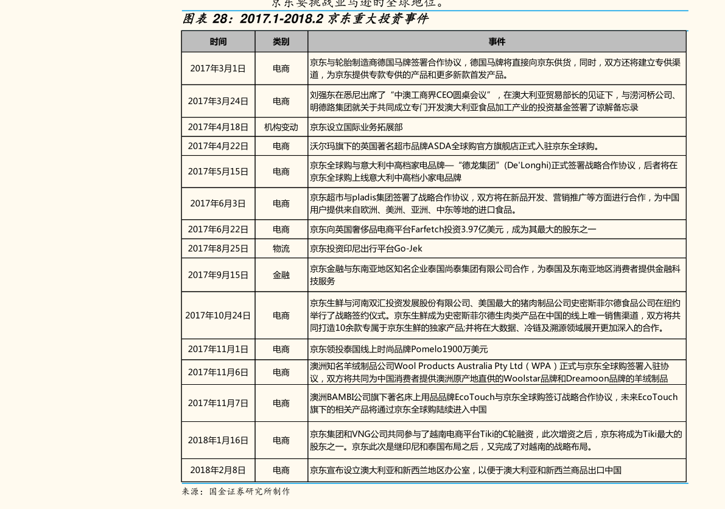This screenshot has height=509, width=725.
Task: Click the 金融 category cell
Action: coord(281,275)
